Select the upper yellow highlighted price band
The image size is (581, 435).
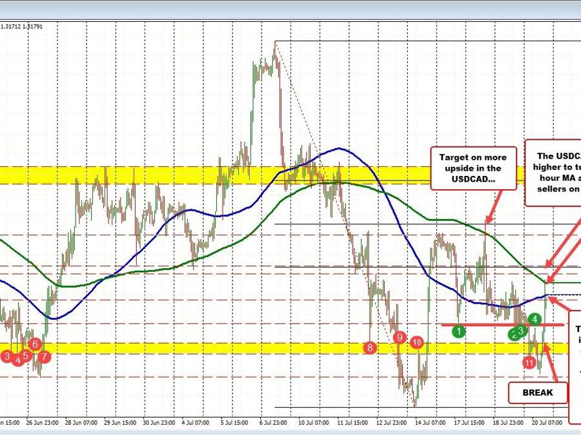(x=262, y=175)
